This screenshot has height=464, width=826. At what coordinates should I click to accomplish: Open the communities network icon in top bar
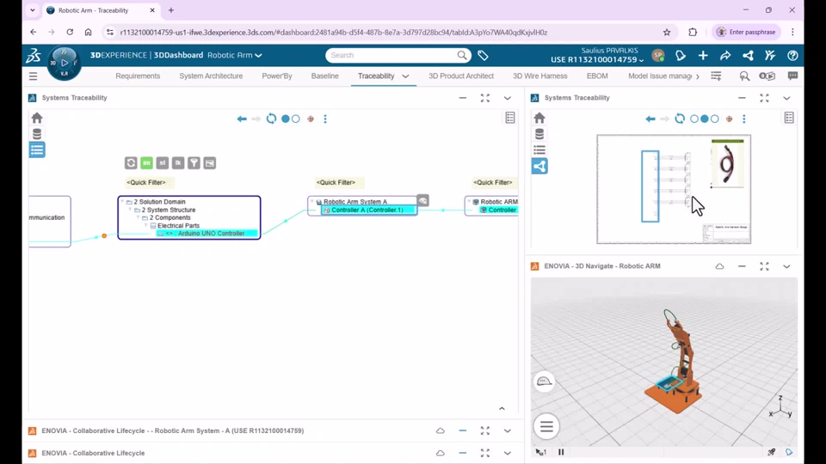[x=748, y=55]
